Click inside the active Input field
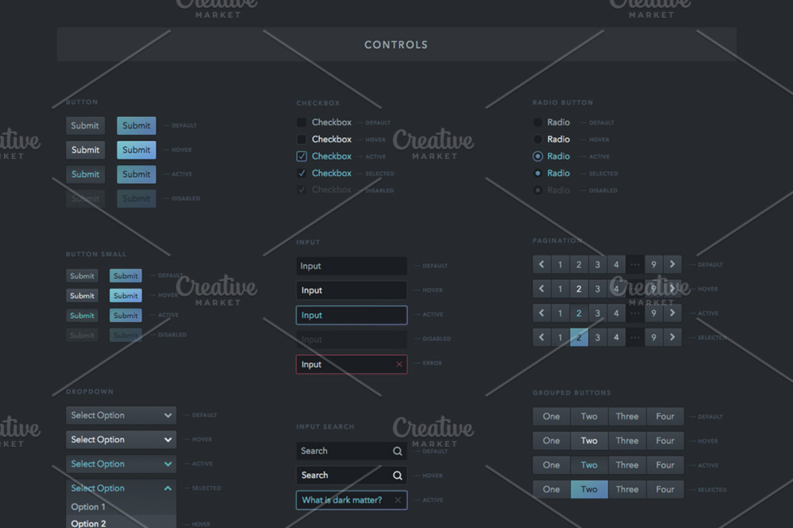 (x=352, y=315)
